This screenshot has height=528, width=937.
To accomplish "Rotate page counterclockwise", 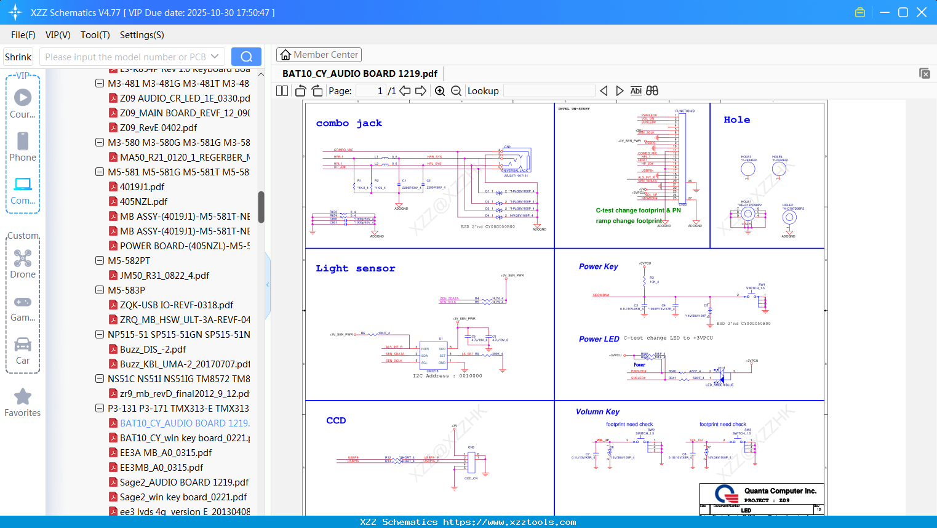I will click(301, 91).
